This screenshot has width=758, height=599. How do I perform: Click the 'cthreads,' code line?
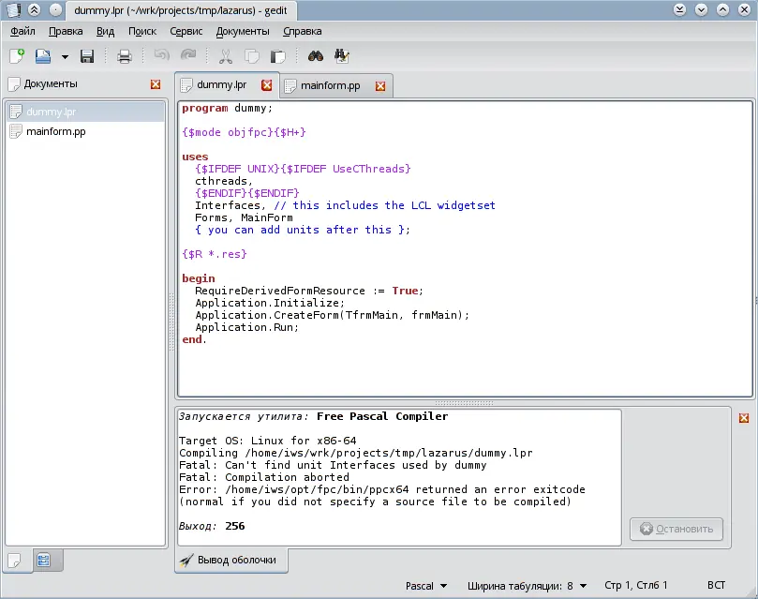pos(224,181)
